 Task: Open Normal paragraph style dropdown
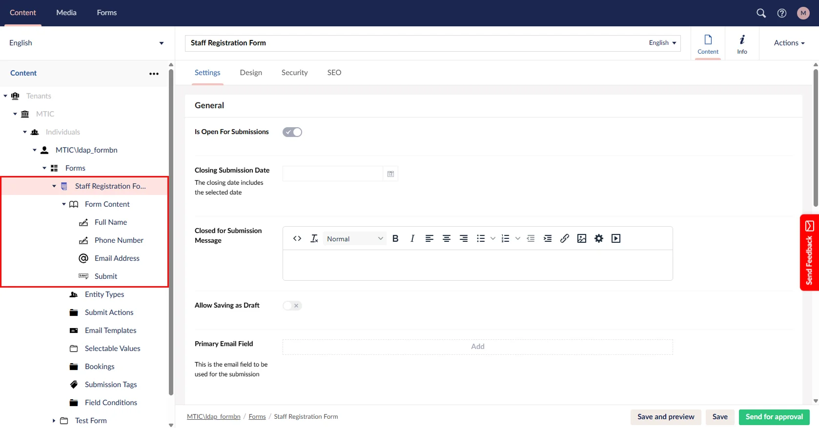tap(354, 238)
